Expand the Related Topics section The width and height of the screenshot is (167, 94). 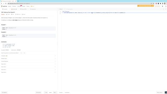click(x=28, y=58)
